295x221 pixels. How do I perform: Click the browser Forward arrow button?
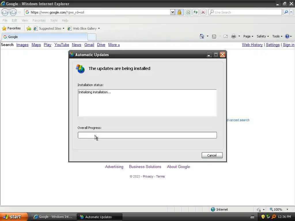pyautogui.click(x=13, y=12)
